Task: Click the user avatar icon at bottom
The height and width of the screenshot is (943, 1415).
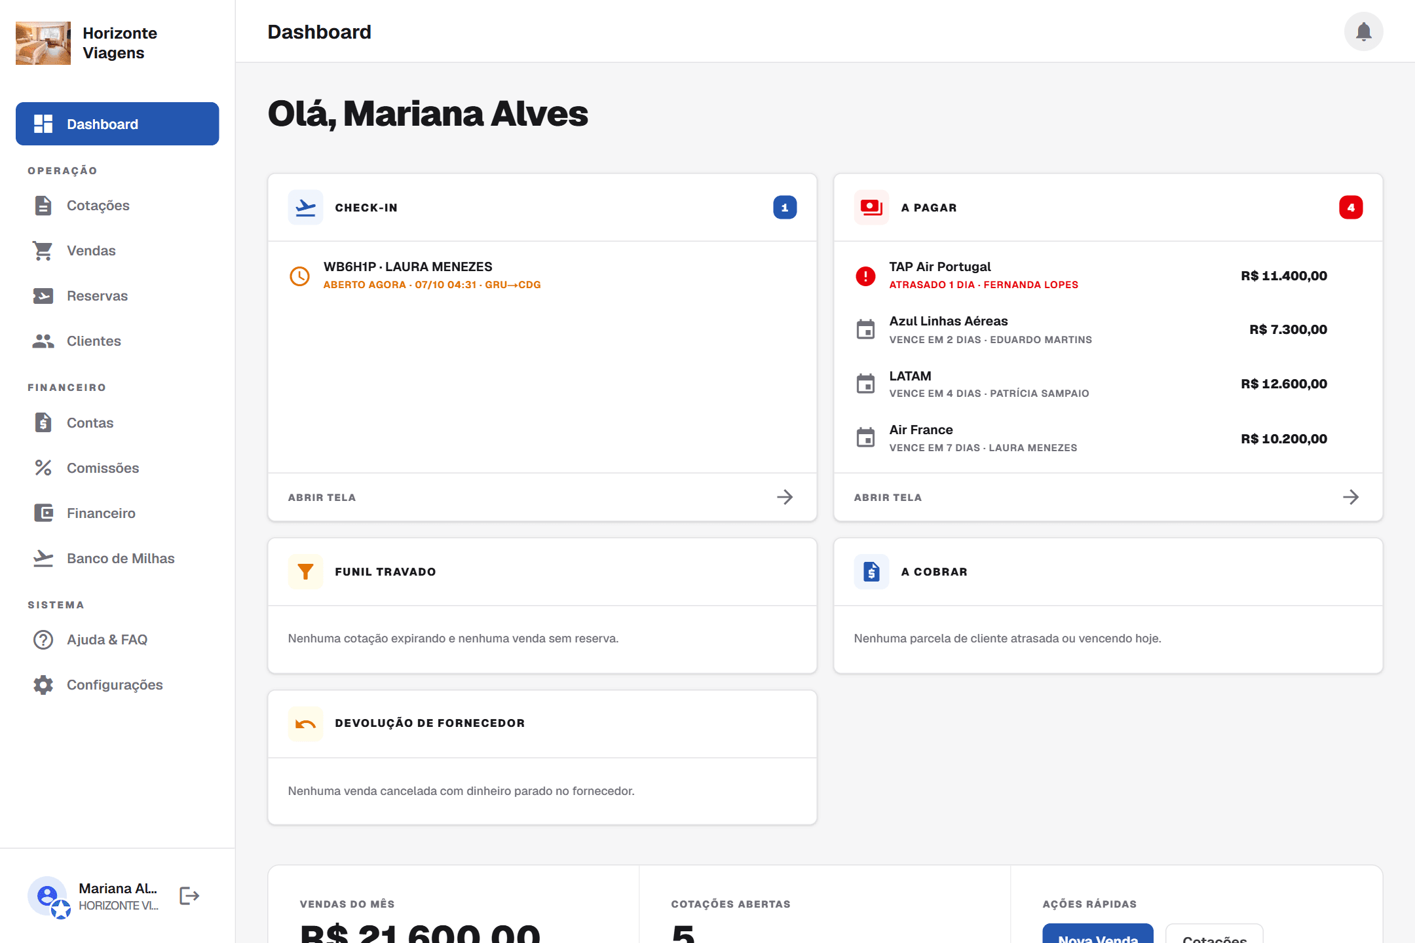Action: (48, 896)
